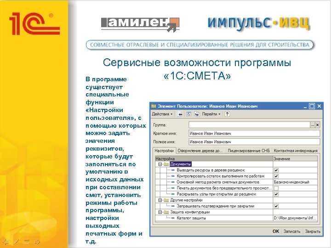Go to previous slide with left arrow
The width and height of the screenshot is (331, 248).
6,242
